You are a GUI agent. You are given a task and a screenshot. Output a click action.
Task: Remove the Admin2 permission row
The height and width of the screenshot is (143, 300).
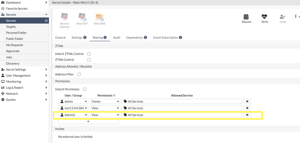(x=247, y=115)
